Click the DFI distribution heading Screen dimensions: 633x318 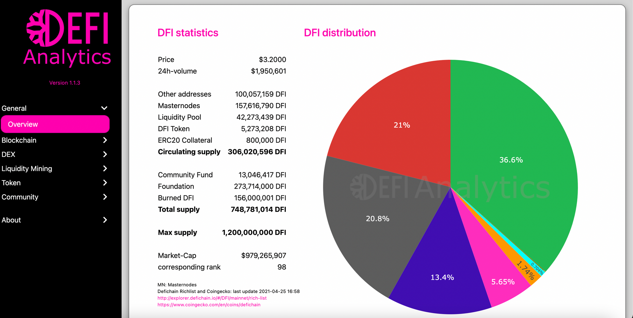pyautogui.click(x=340, y=33)
